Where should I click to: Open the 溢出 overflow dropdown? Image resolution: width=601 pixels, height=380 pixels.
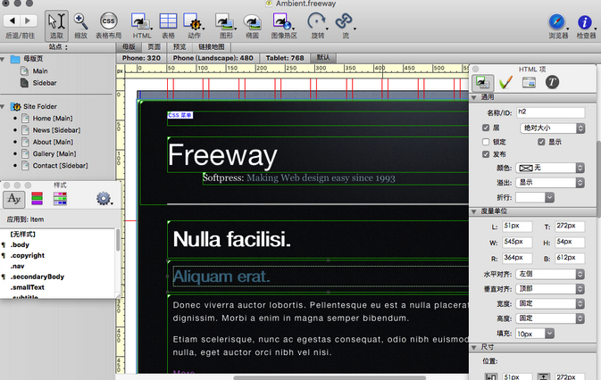click(x=550, y=183)
